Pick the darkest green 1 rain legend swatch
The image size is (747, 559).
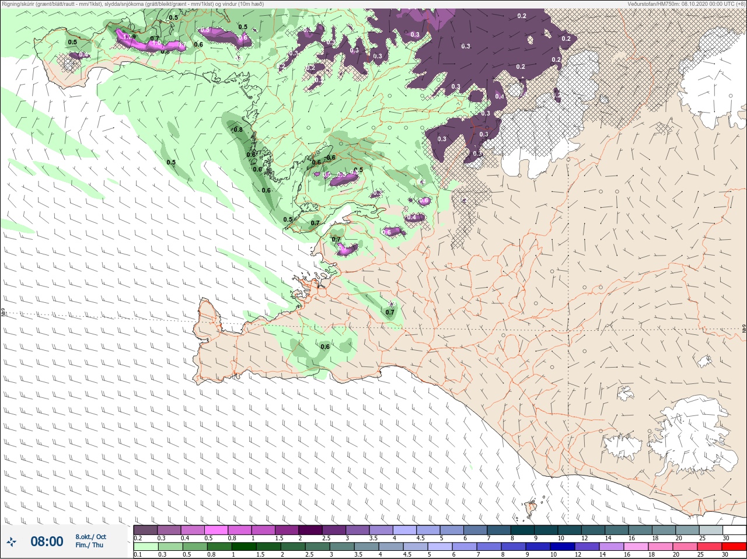click(x=244, y=547)
